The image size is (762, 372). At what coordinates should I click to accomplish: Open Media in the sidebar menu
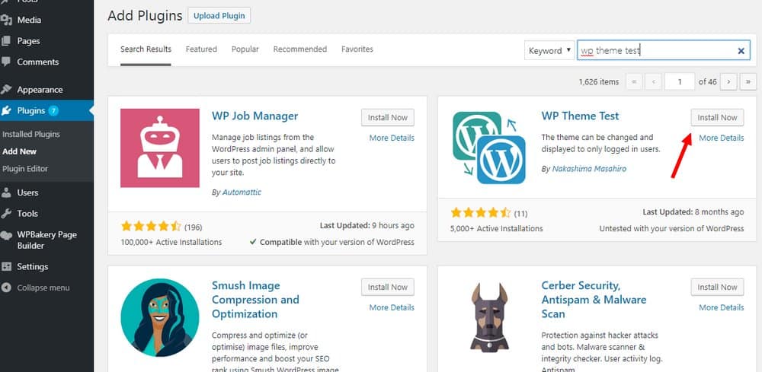[29, 20]
